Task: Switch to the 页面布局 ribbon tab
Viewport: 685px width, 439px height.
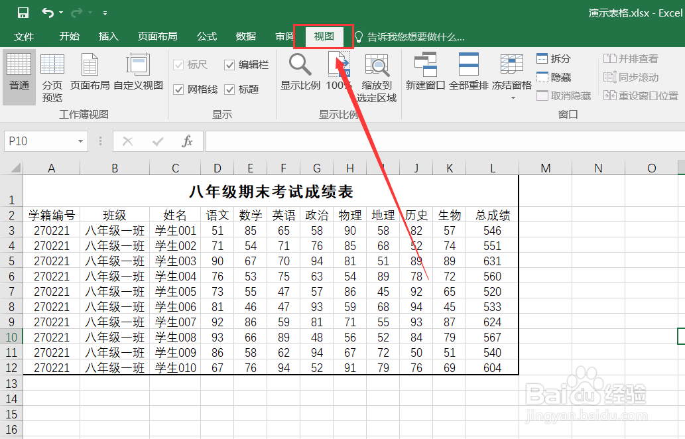Action: pyautogui.click(x=157, y=36)
